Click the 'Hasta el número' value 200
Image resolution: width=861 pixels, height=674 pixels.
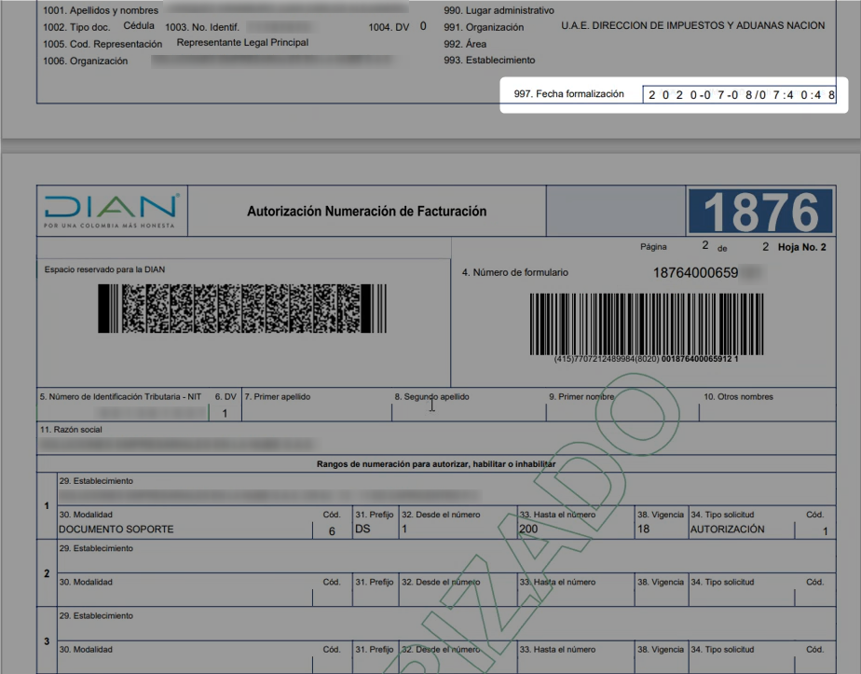(528, 529)
